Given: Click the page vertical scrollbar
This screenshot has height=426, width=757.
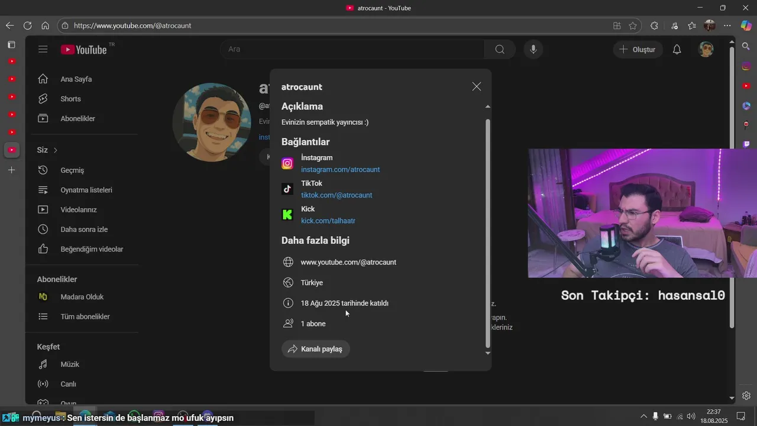Looking at the screenshot, I should click(732, 188).
